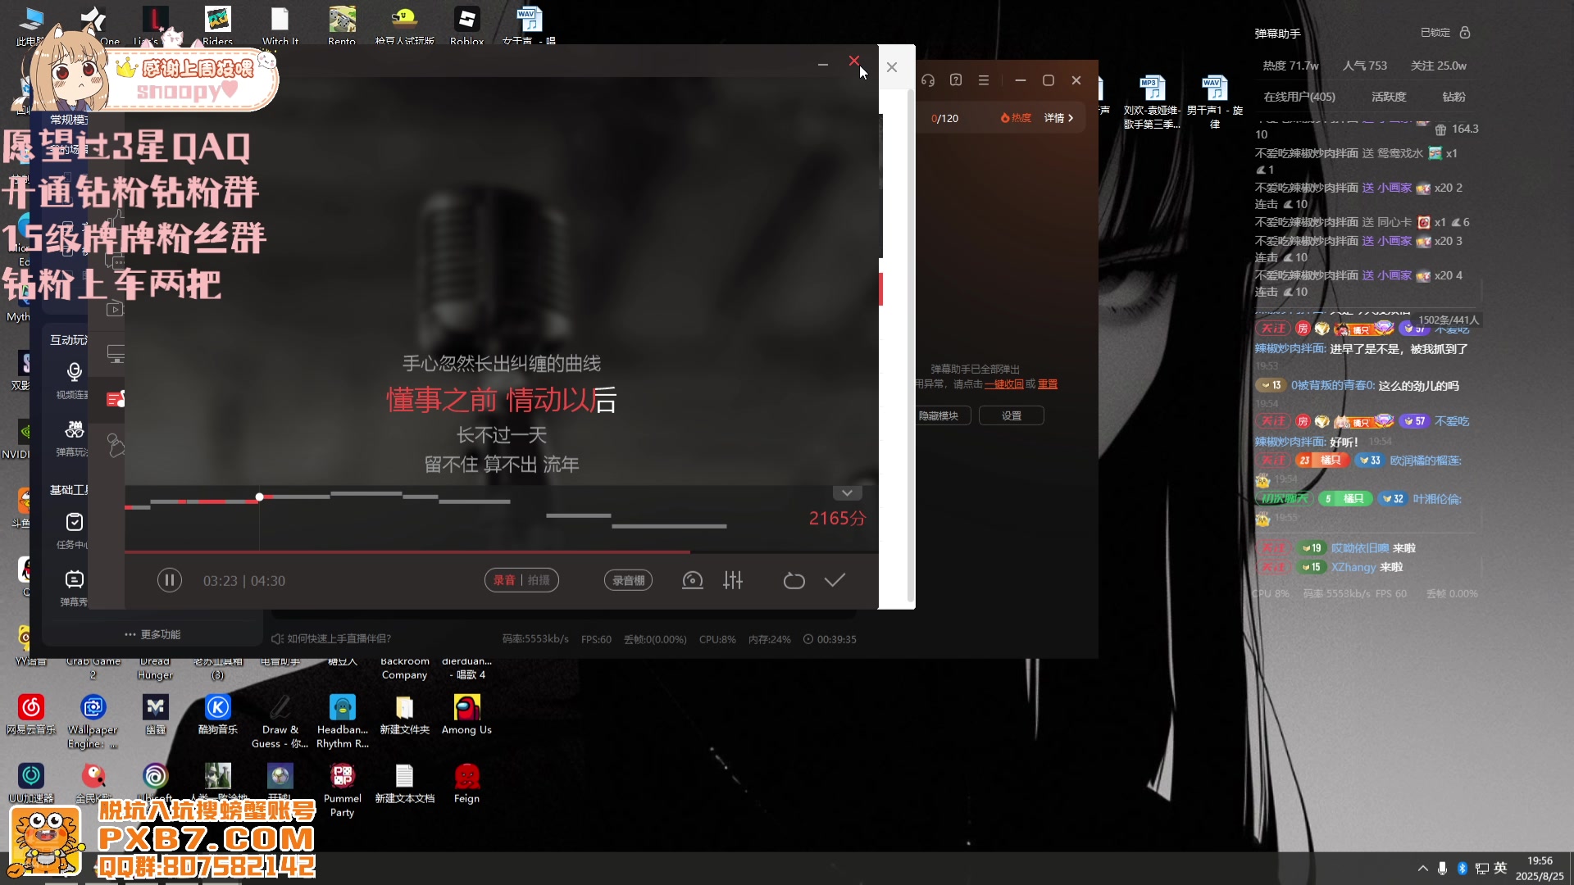Restart the song with the loop icon

point(794,580)
